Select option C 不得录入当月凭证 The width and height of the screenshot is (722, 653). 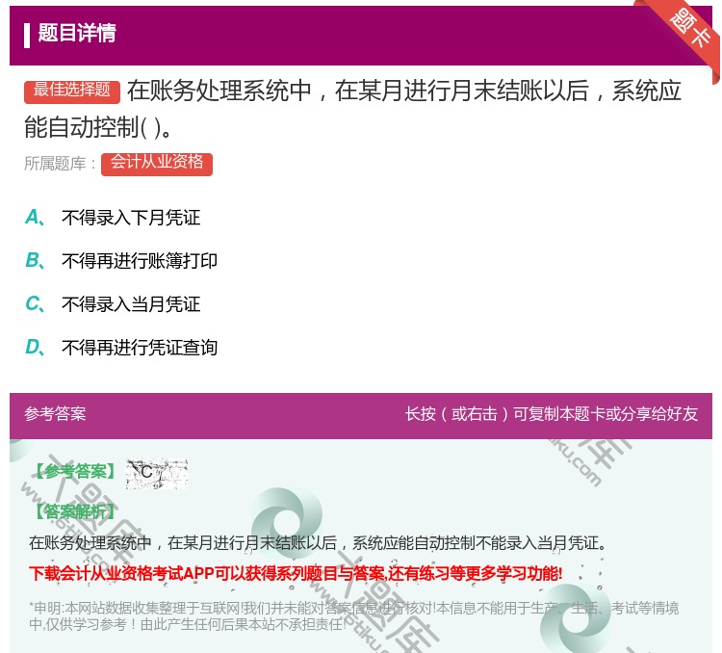click(x=113, y=304)
